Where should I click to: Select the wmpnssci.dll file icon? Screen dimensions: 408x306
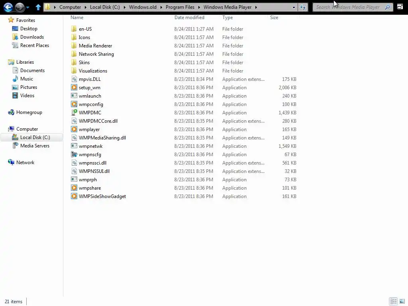[x=74, y=163]
